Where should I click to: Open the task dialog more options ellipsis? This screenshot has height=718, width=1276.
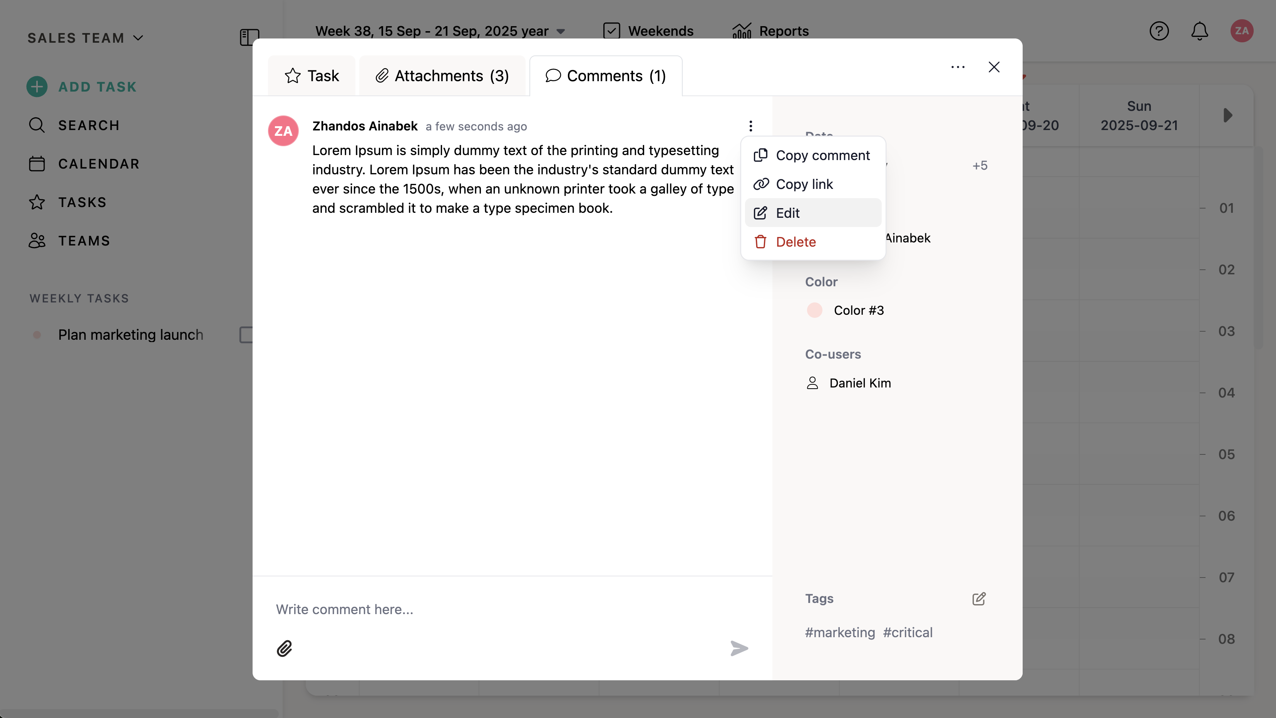tap(958, 67)
